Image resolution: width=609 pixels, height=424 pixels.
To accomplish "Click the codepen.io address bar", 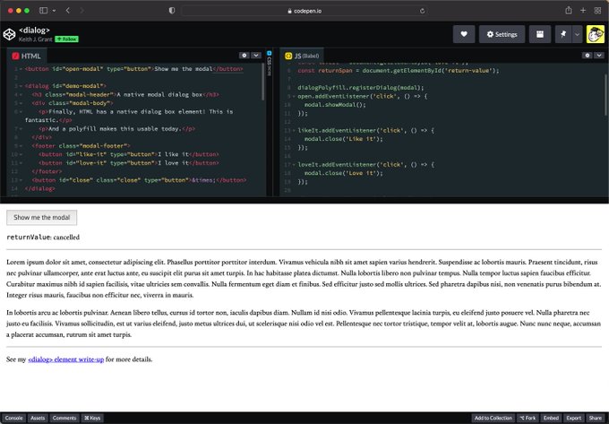I will 304,10.
